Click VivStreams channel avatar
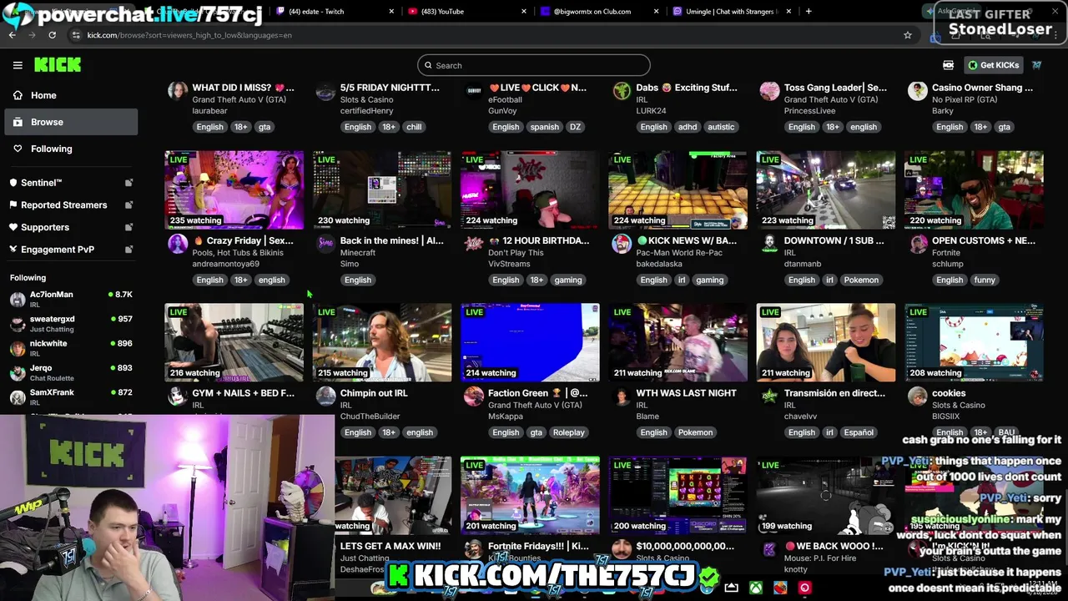 pos(473,243)
